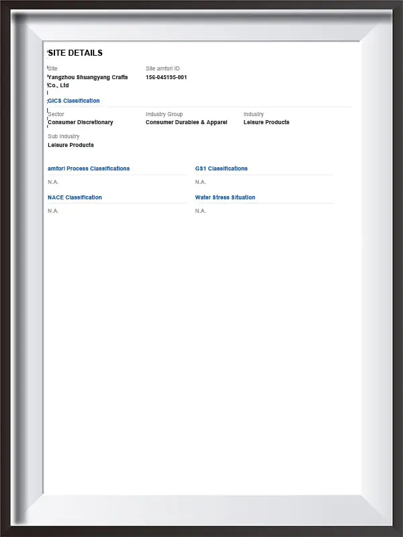Click the SITE DETAILS heading

tap(75, 53)
